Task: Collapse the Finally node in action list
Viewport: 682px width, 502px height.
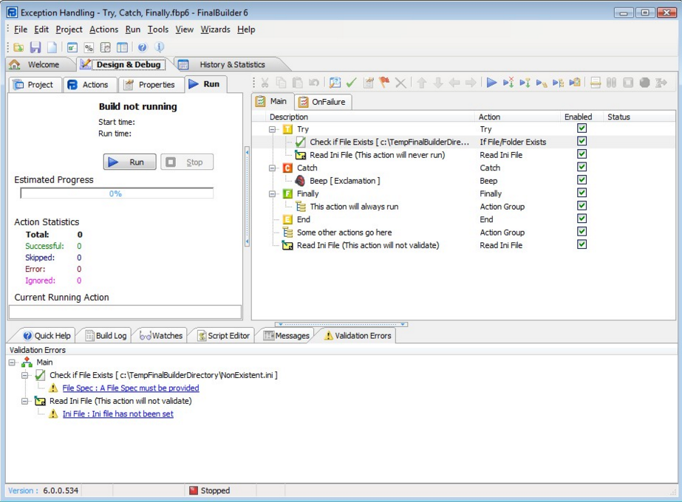Action: point(273,193)
